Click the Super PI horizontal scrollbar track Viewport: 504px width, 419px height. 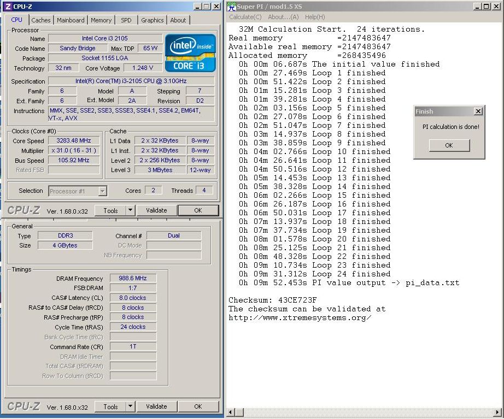[x=368, y=412]
